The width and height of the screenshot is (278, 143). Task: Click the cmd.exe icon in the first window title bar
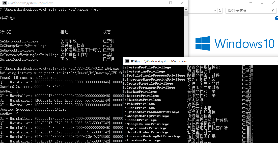[5, 3]
